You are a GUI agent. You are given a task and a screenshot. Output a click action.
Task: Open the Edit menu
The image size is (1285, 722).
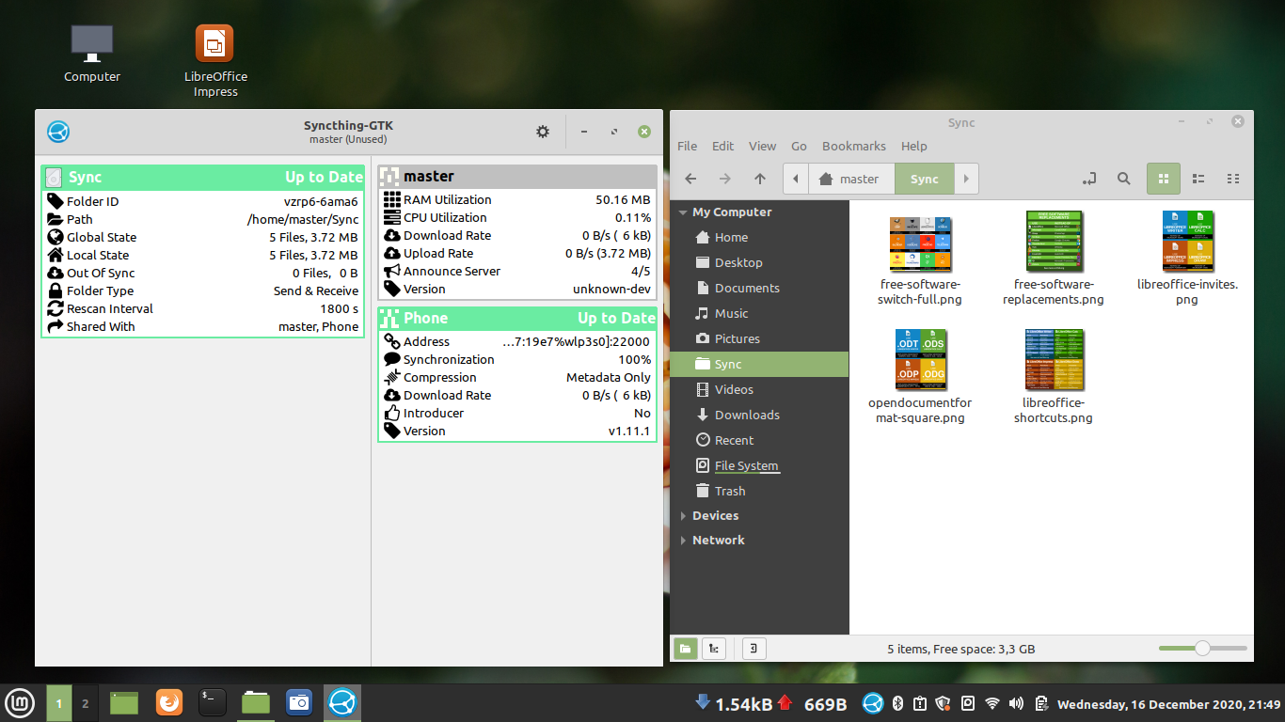pos(722,147)
